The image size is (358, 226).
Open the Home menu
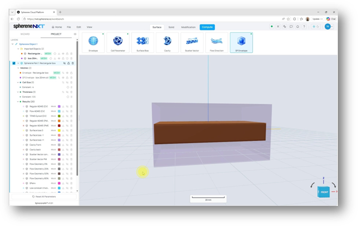pyautogui.click(x=57, y=27)
